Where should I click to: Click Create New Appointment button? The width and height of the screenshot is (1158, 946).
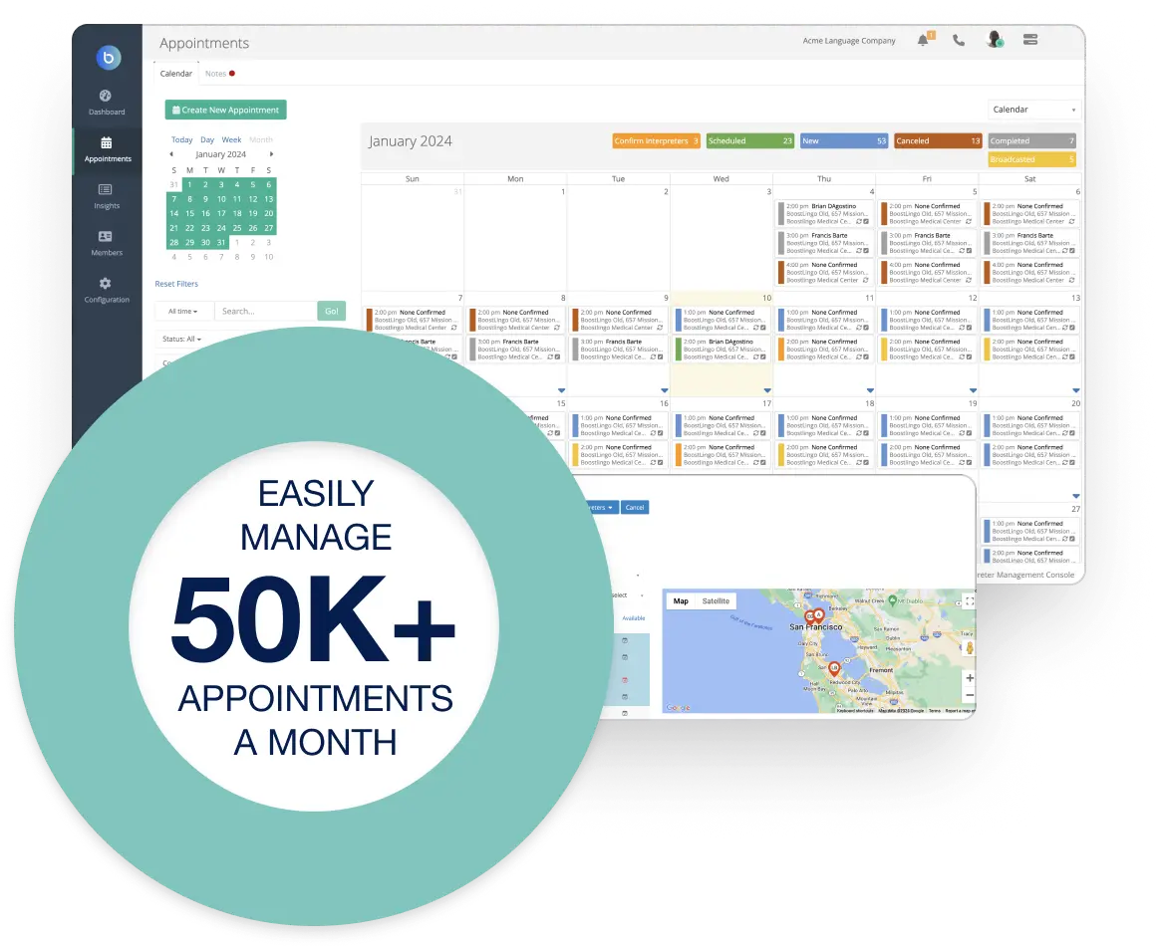pyautogui.click(x=226, y=110)
